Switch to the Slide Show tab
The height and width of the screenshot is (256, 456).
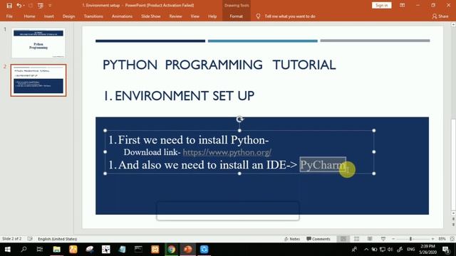pyautogui.click(x=150, y=16)
